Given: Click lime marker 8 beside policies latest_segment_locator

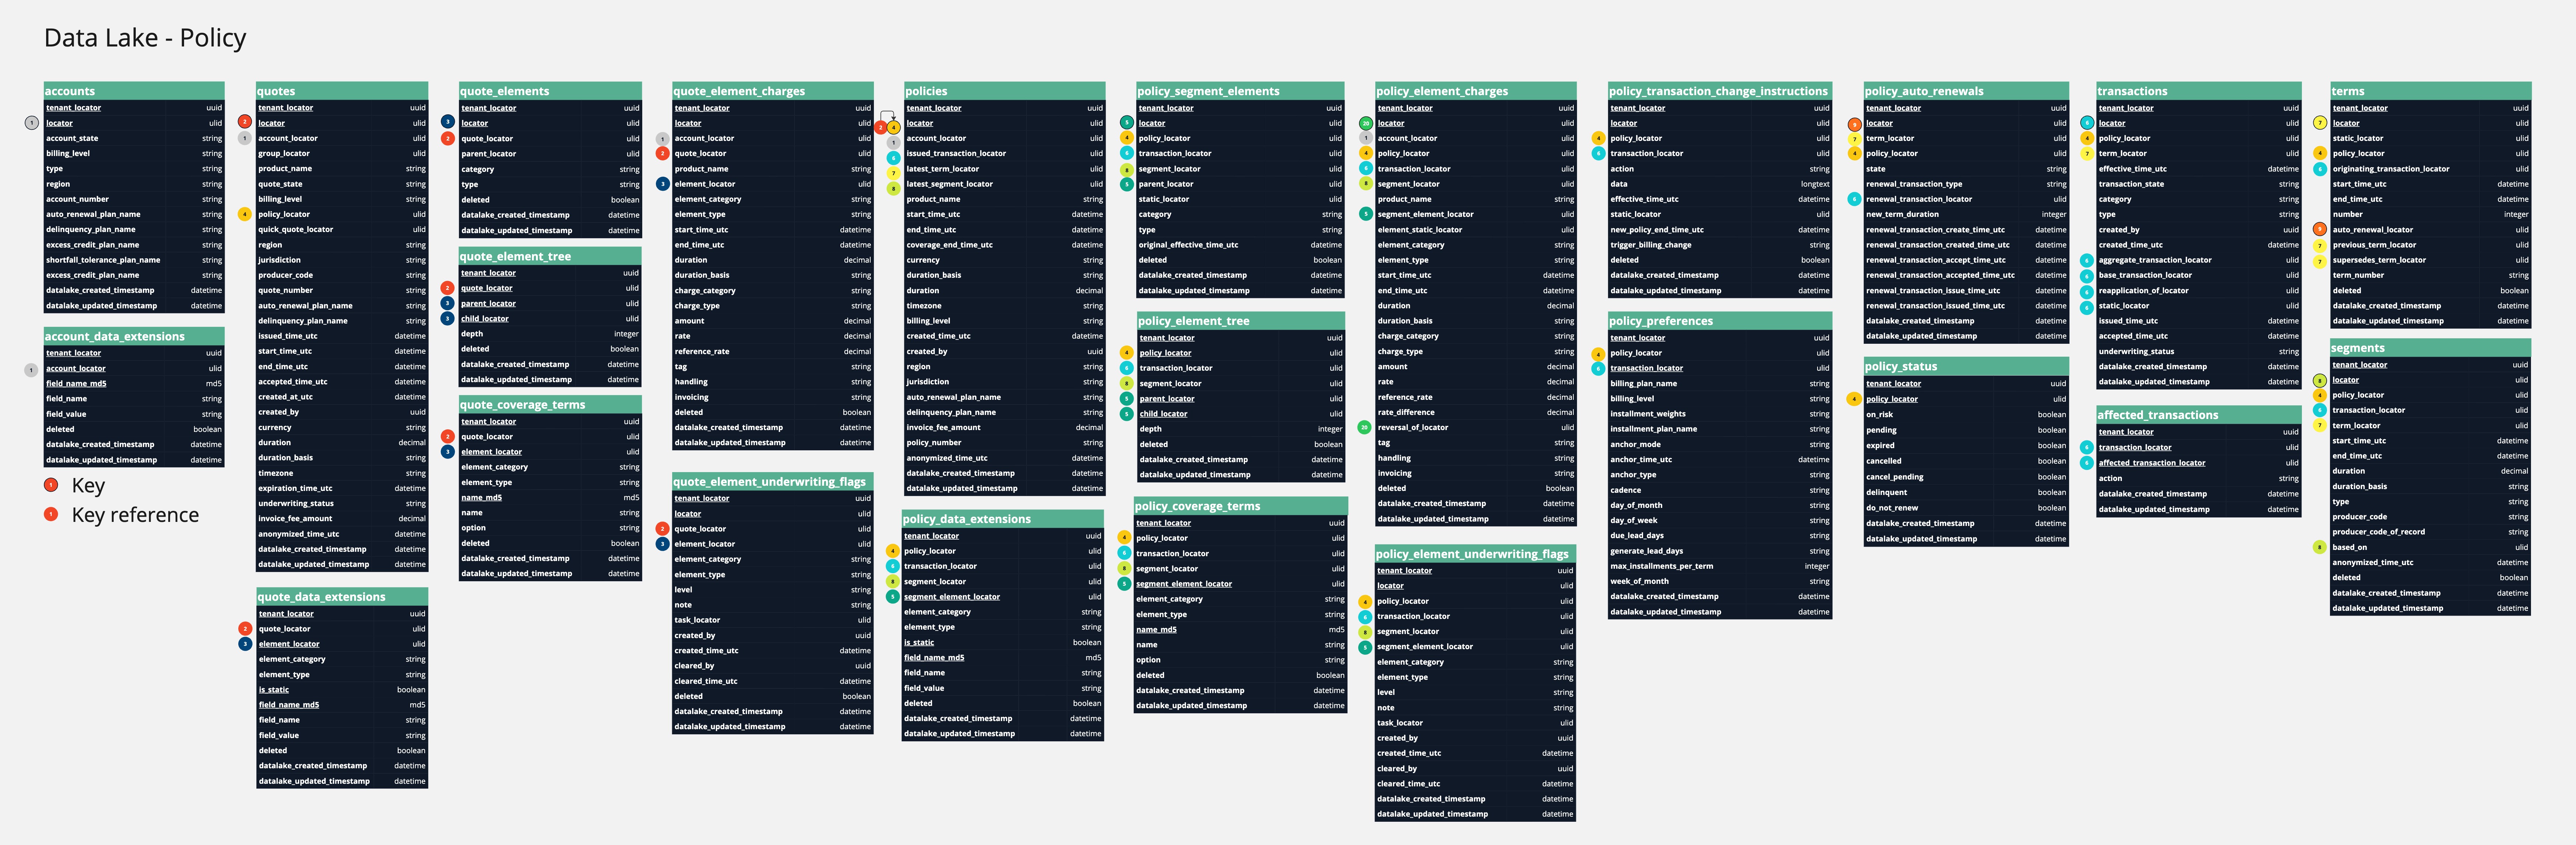Looking at the screenshot, I should [x=894, y=188].
